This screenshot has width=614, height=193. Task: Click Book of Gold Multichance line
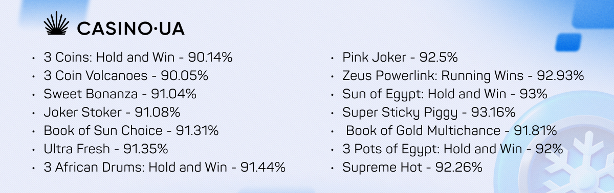pyautogui.click(x=451, y=131)
